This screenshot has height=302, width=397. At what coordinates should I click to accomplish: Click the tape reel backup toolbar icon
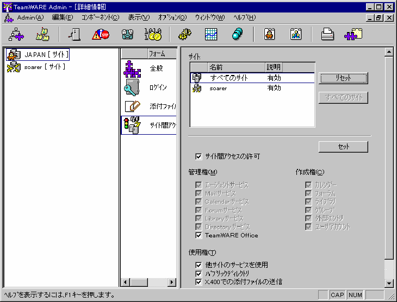pyautogui.click(x=127, y=34)
